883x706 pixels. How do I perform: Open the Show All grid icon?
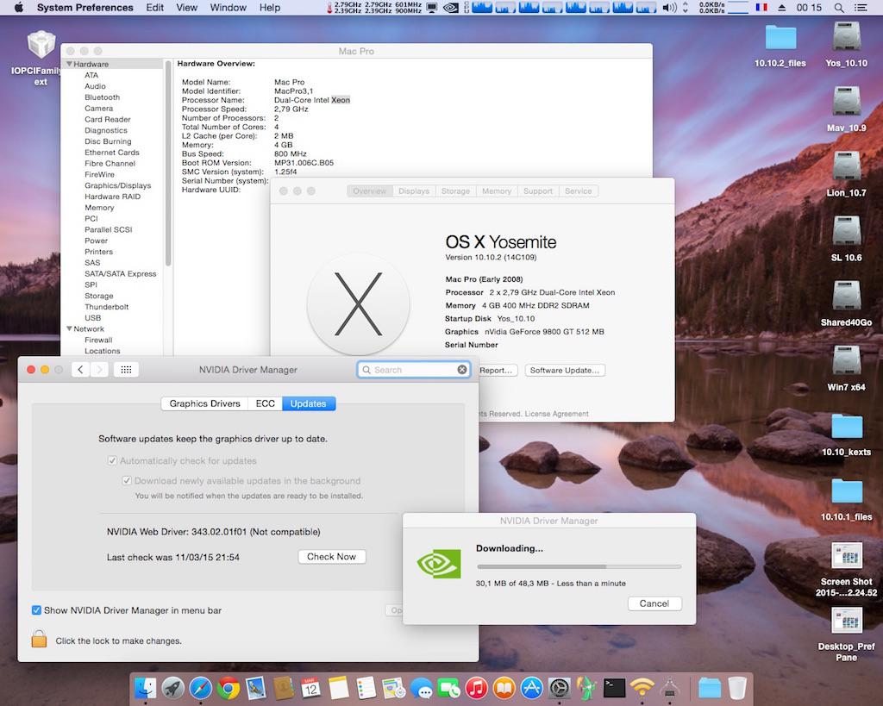pyautogui.click(x=125, y=370)
